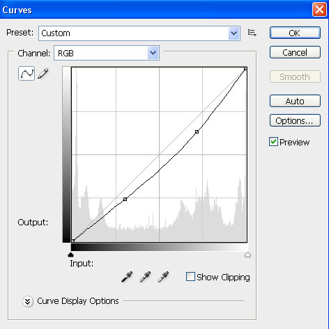The width and height of the screenshot is (329, 329).
Task: Open the preset options menu icon
Action: [x=252, y=33]
